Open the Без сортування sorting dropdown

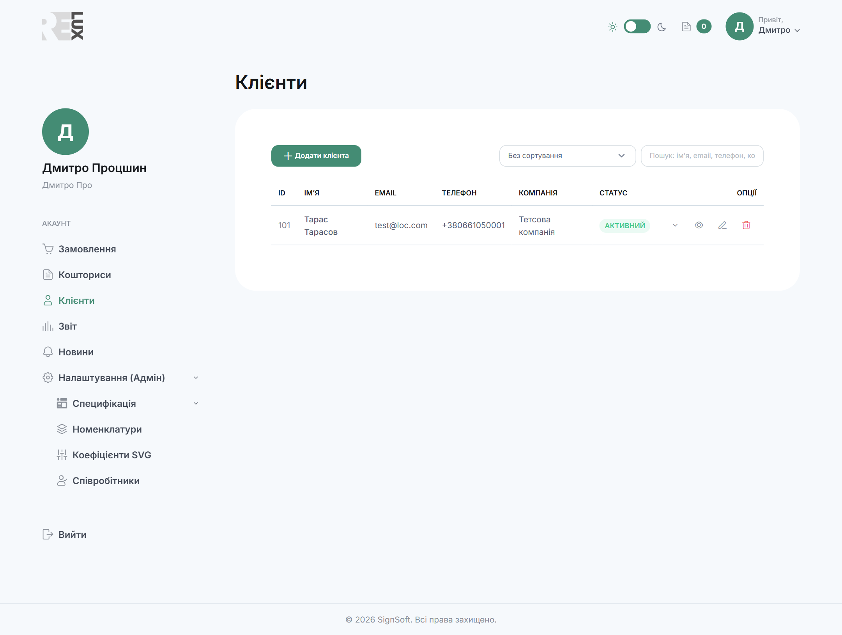point(567,156)
